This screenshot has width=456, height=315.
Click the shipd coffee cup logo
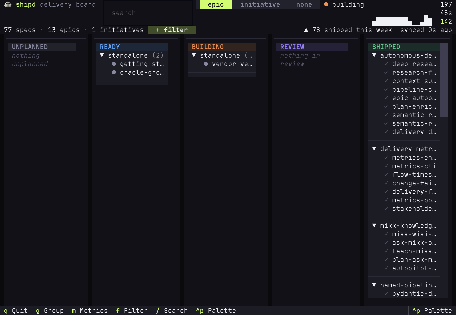[8, 4]
